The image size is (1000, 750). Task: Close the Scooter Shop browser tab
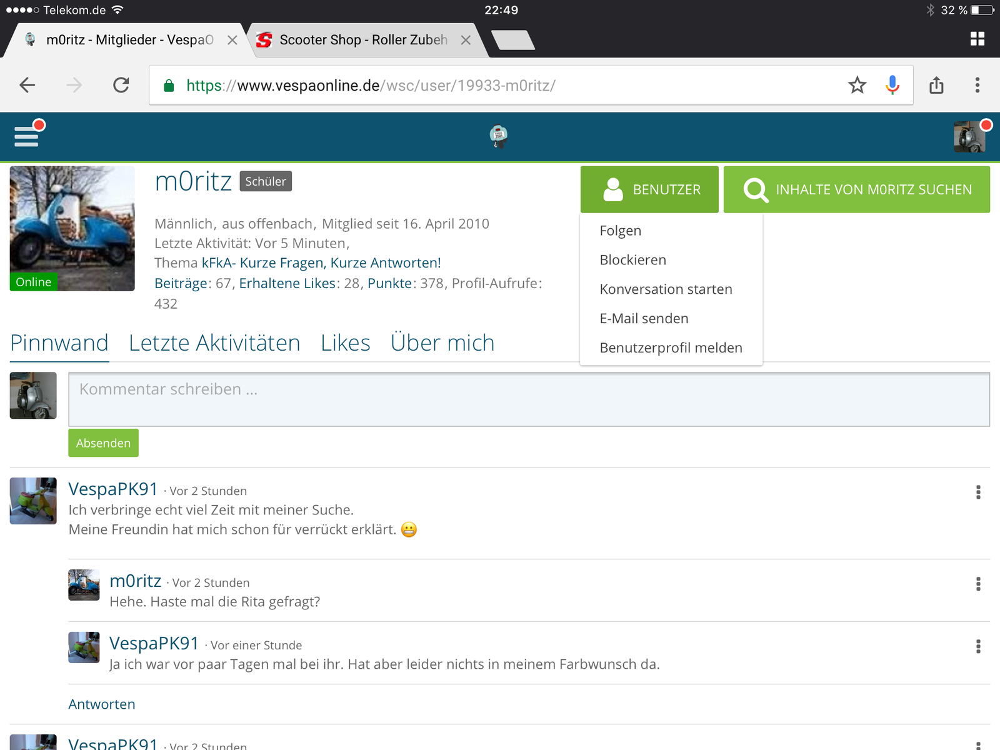466,40
